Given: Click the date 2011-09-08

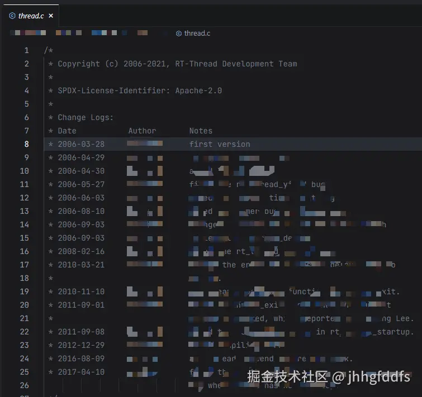Looking at the screenshot, I should [x=81, y=332].
